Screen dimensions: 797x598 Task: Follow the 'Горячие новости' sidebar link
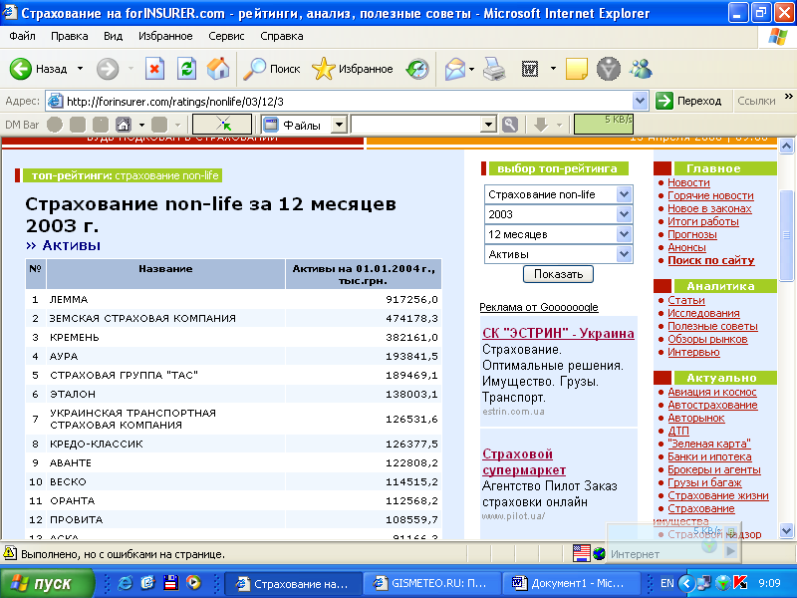[710, 196]
